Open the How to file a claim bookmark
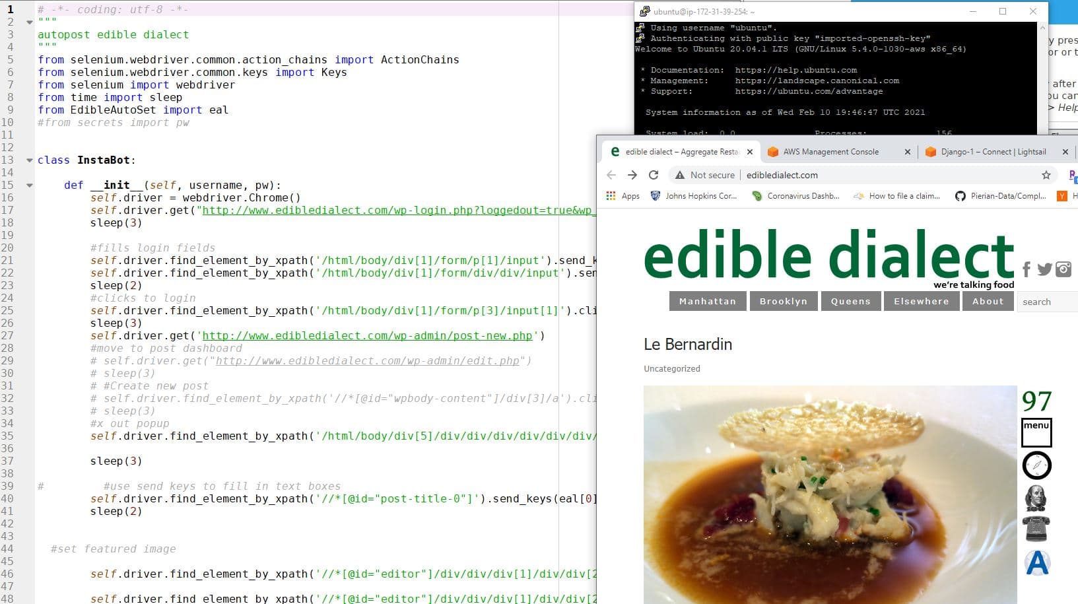Viewport: 1078px width, 604px height. click(x=896, y=196)
